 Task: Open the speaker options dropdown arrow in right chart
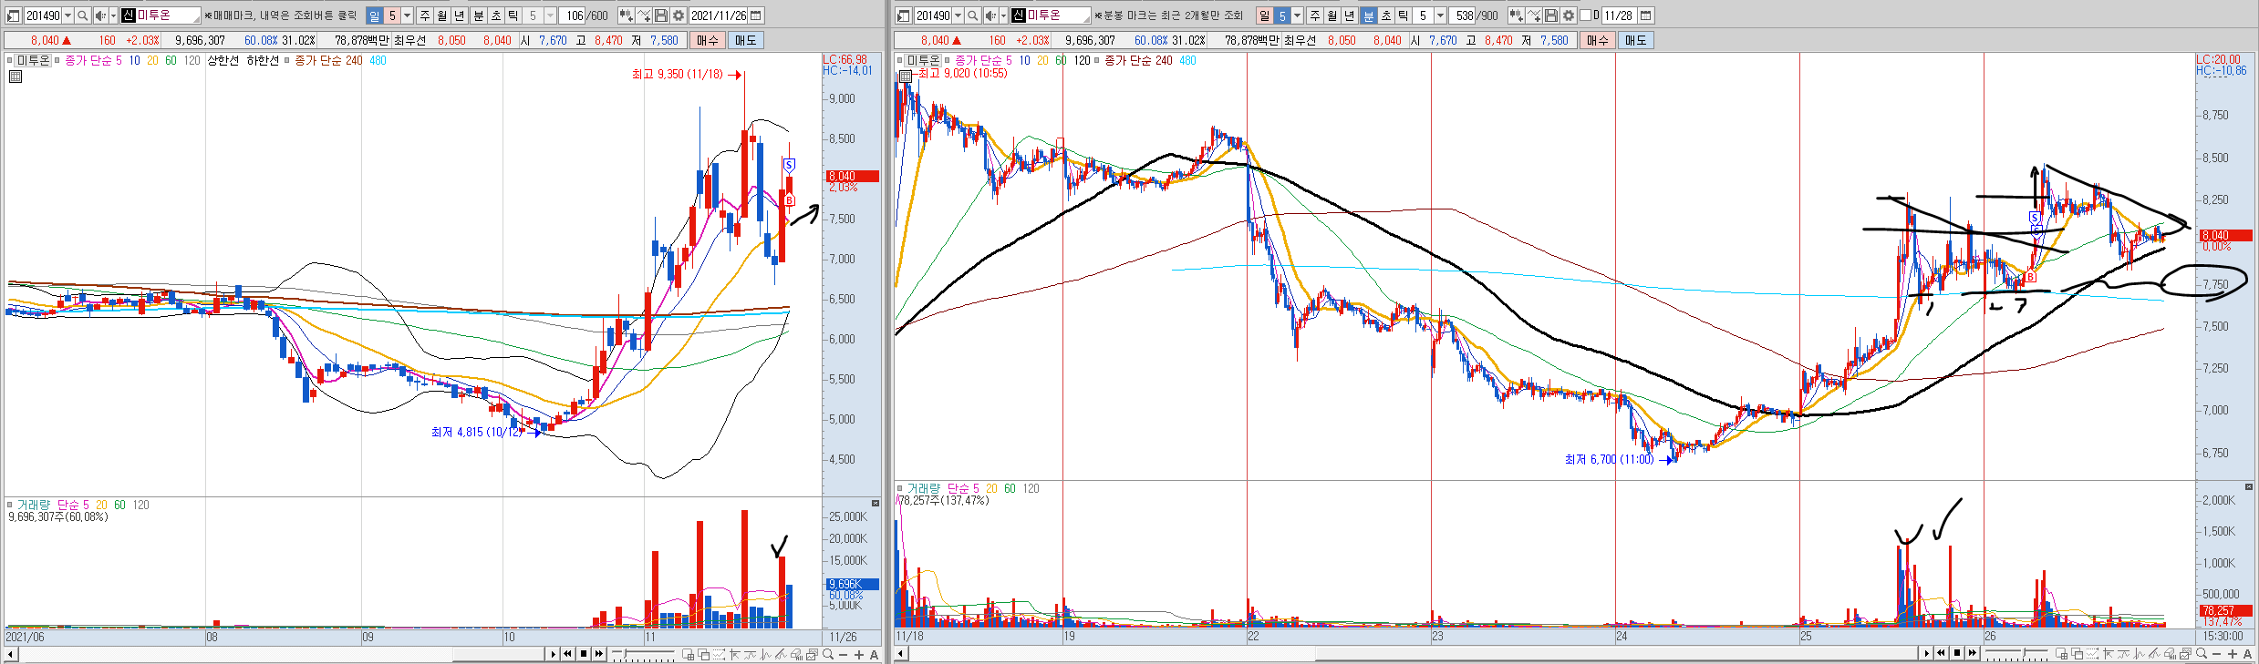coord(1003,15)
